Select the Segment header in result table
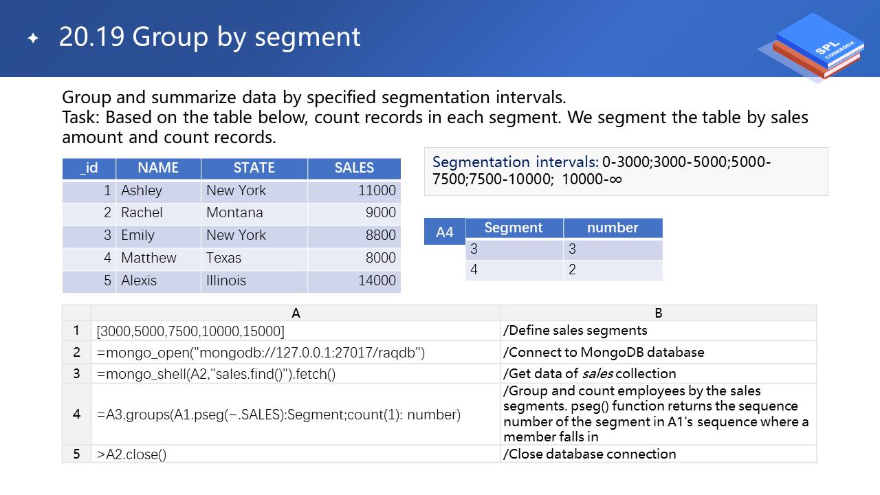 [514, 228]
